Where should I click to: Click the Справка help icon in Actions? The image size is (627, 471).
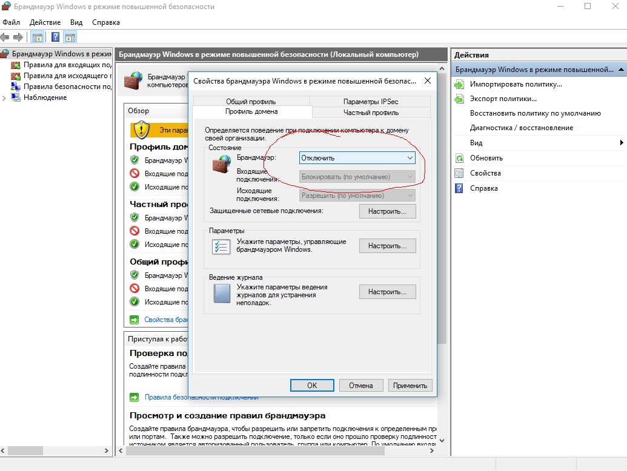pos(459,188)
